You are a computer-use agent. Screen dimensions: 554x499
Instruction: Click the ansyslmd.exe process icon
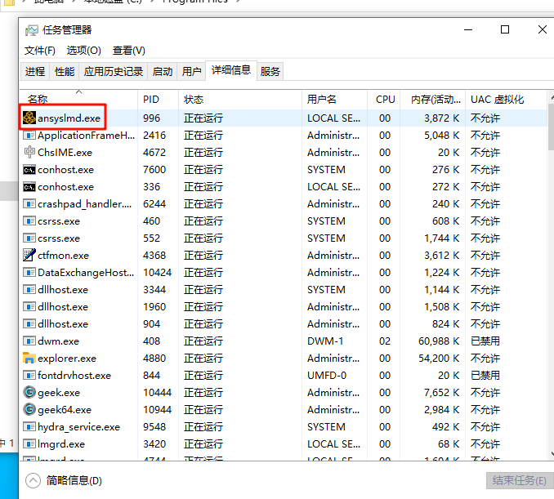29,118
